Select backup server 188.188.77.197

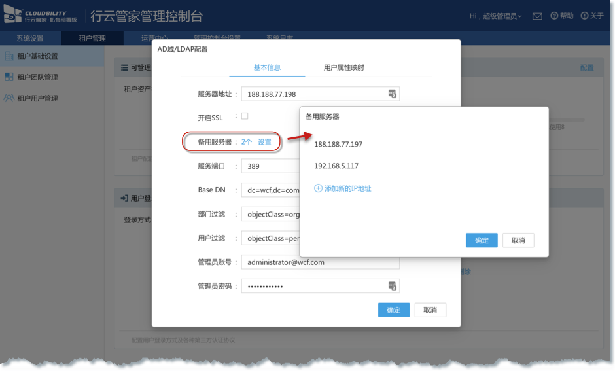[338, 144]
